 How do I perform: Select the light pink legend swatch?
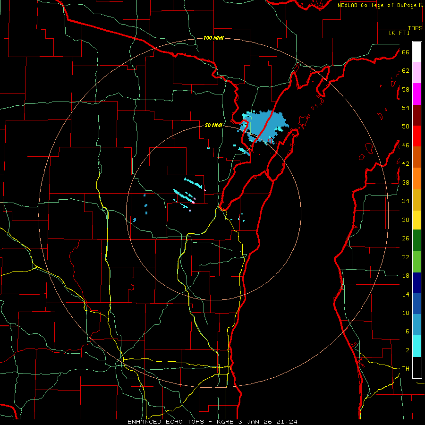tap(417, 73)
